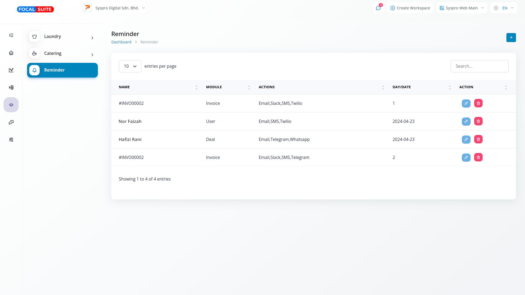Viewport: 525px width, 295px height.
Task: Open entries per page dropdown
Action: (130, 66)
